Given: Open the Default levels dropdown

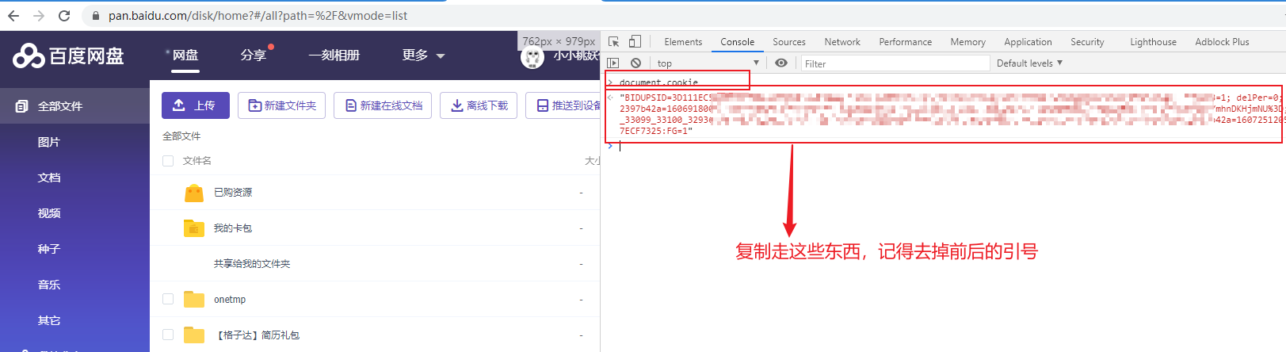Looking at the screenshot, I should tap(1029, 63).
